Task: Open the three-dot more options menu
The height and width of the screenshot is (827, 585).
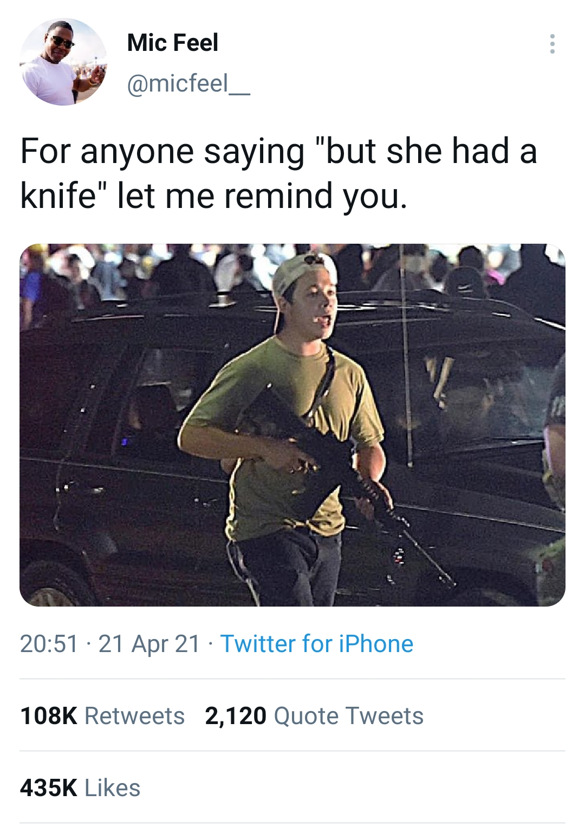Action: point(552,44)
